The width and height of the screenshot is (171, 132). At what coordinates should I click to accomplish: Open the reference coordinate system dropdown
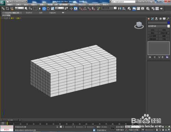tap(60, 8)
